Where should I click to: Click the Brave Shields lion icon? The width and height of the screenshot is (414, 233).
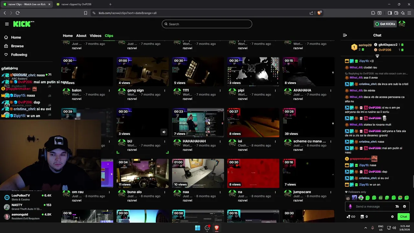point(319,13)
